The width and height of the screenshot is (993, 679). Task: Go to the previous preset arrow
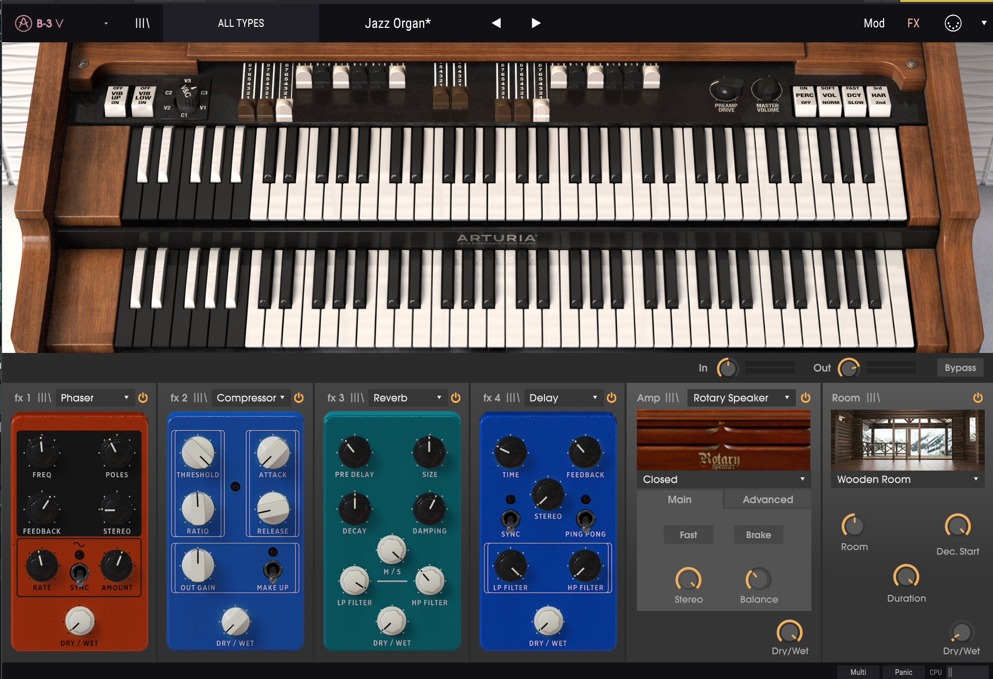(x=496, y=23)
